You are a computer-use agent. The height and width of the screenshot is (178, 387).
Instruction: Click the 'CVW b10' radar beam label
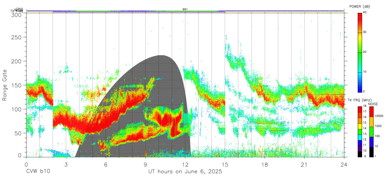tap(38, 172)
